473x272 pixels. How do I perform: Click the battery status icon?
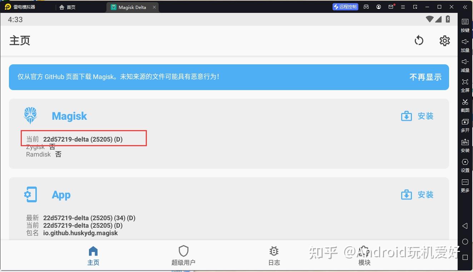pos(448,19)
